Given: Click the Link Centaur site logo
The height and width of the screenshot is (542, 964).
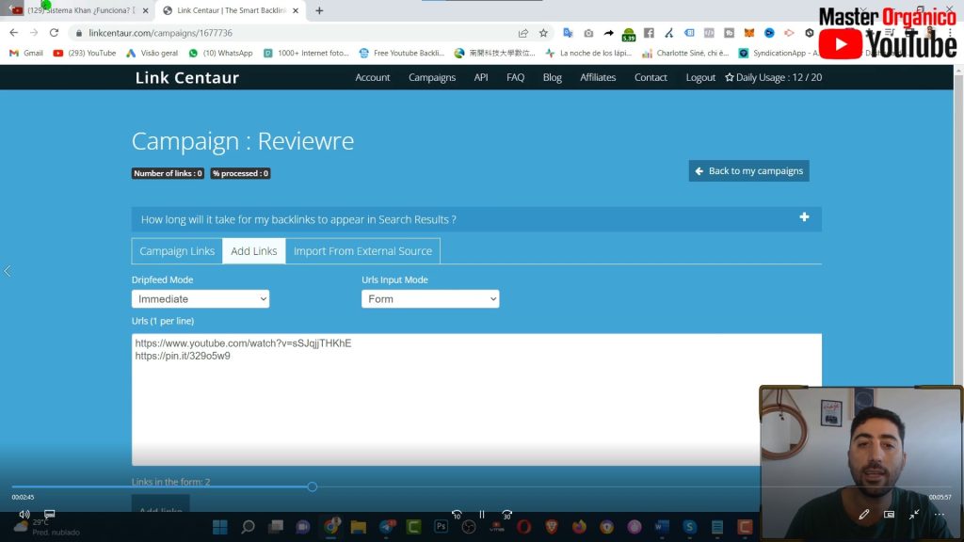Looking at the screenshot, I should 187,77.
